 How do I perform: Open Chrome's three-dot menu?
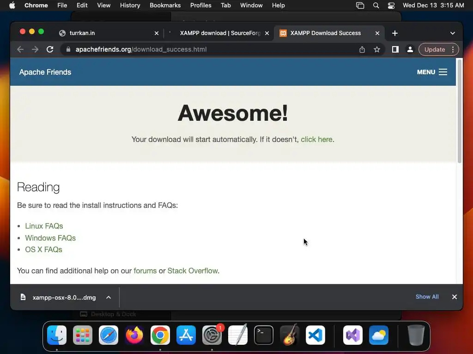point(453,49)
